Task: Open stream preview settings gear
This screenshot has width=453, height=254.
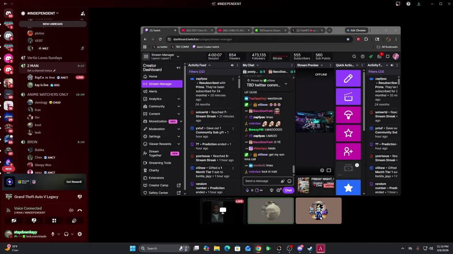Action: tap(322, 170)
